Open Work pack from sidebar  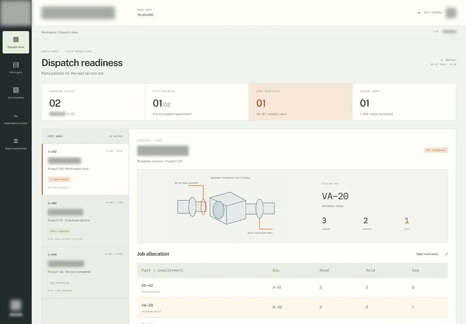coord(16,68)
